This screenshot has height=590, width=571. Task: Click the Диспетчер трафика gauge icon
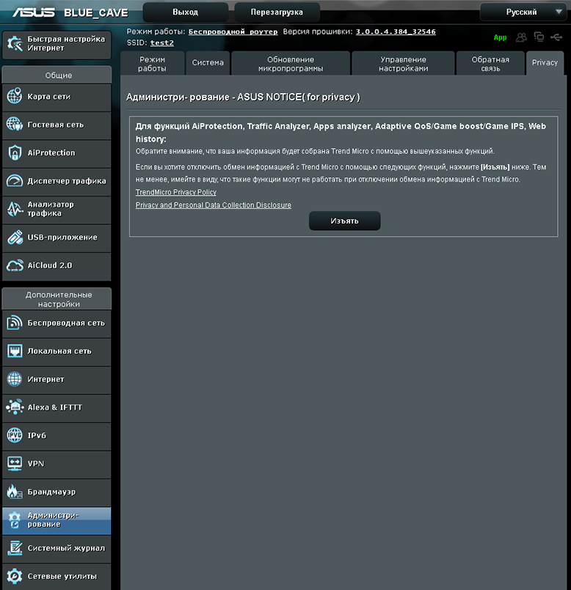[15, 180]
